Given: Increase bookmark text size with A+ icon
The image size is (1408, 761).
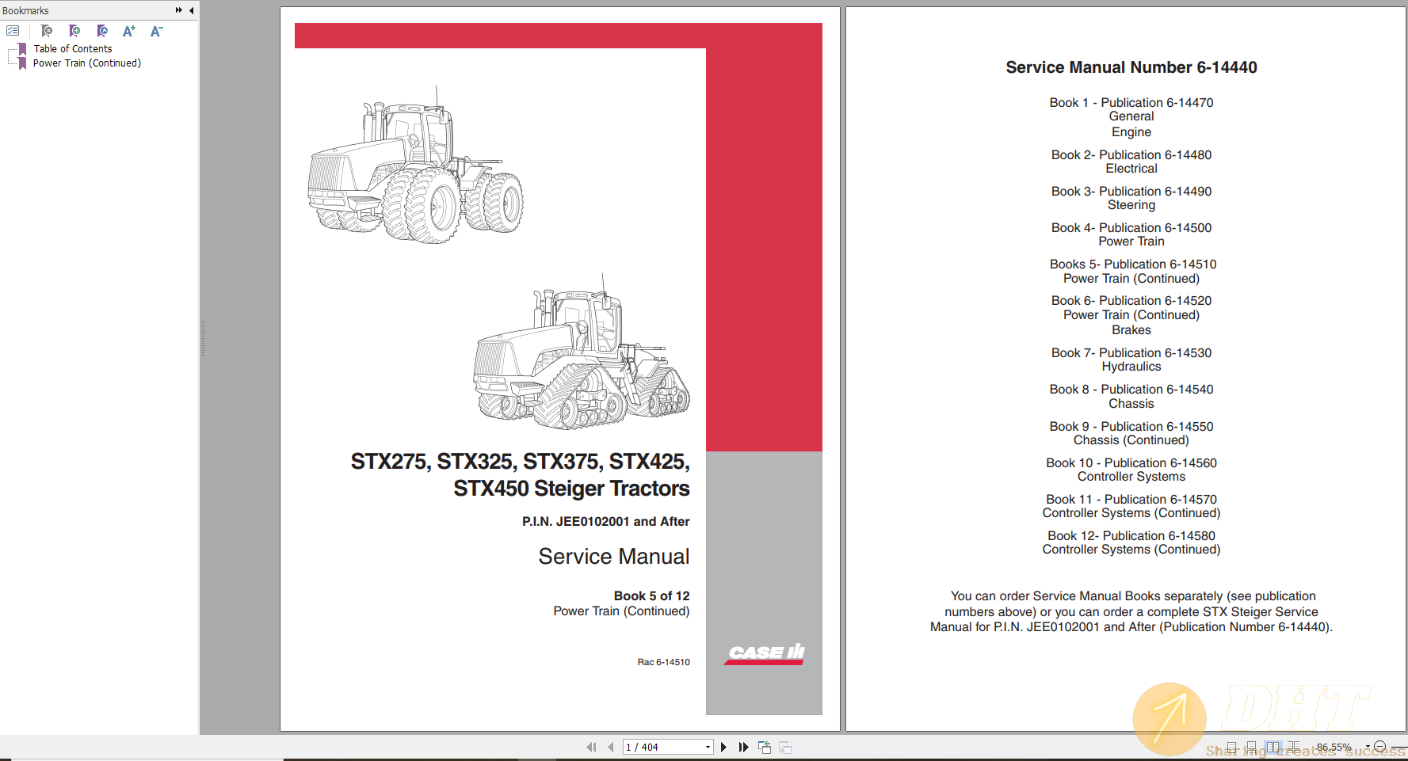Looking at the screenshot, I should pyautogui.click(x=128, y=32).
